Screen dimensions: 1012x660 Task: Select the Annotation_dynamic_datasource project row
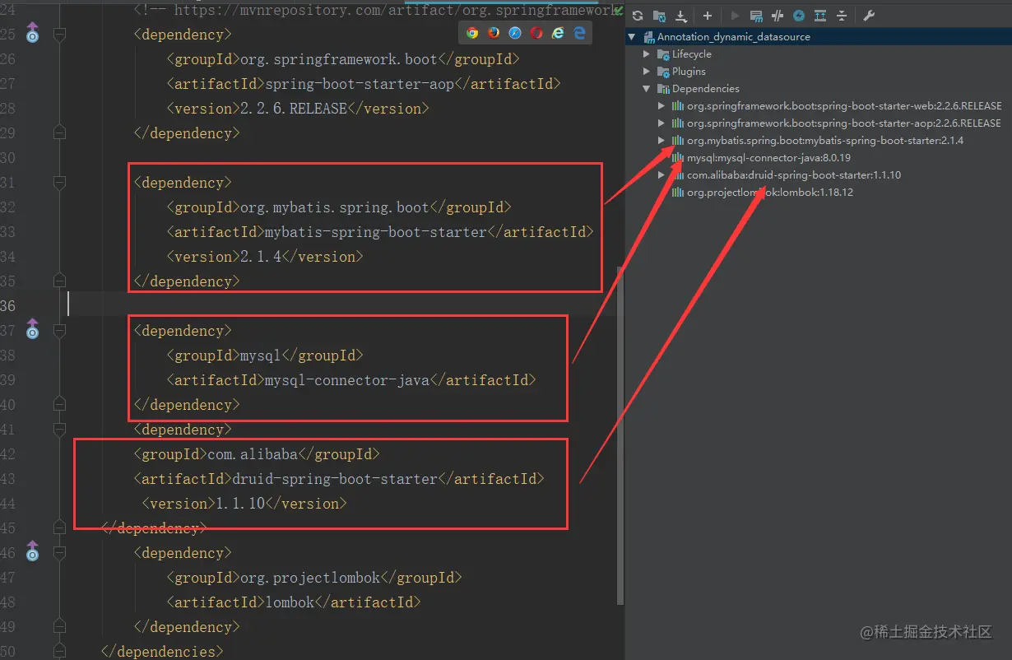tap(819, 37)
